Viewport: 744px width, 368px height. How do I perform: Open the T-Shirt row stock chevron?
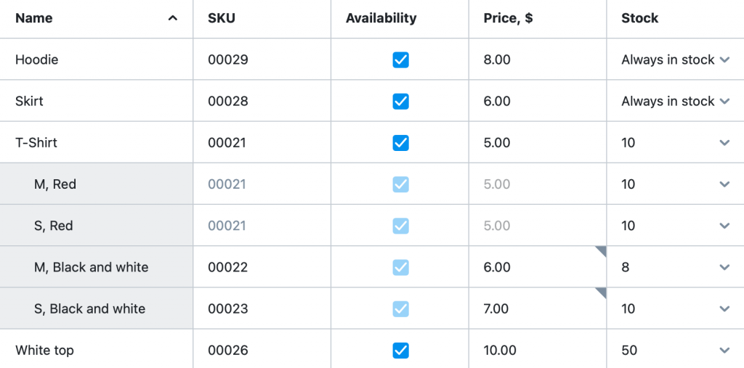(724, 143)
